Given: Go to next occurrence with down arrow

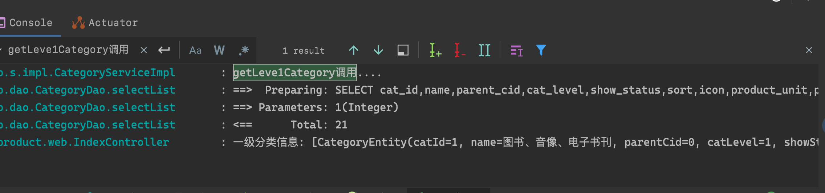Looking at the screenshot, I should [x=378, y=50].
